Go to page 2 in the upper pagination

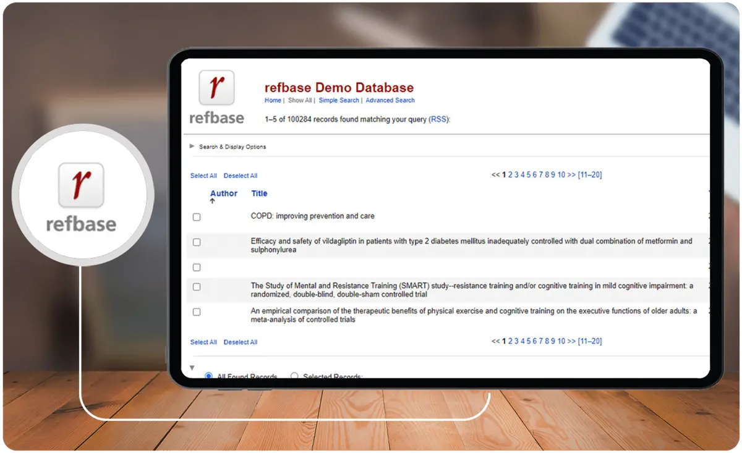510,175
